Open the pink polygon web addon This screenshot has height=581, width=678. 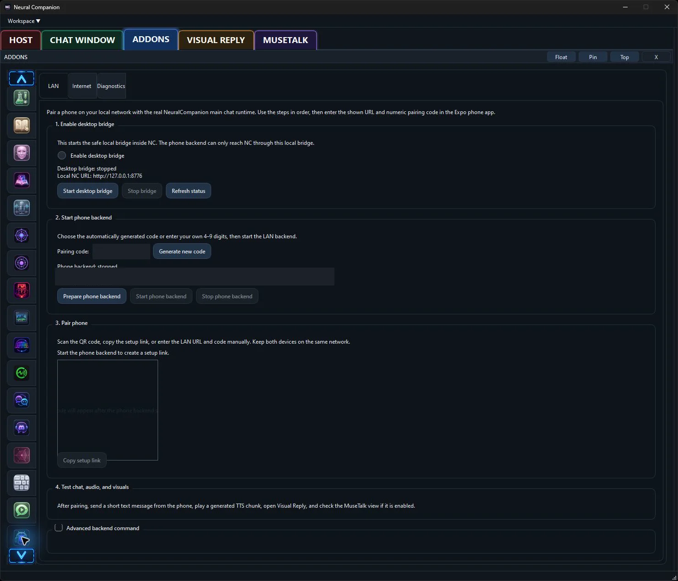[22, 455]
